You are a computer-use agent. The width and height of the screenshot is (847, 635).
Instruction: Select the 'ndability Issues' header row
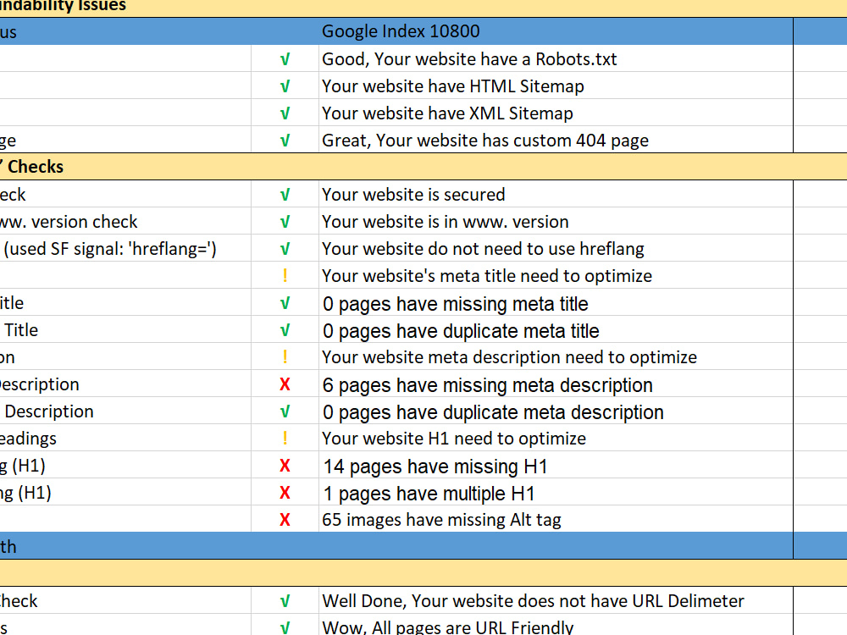click(x=423, y=7)
